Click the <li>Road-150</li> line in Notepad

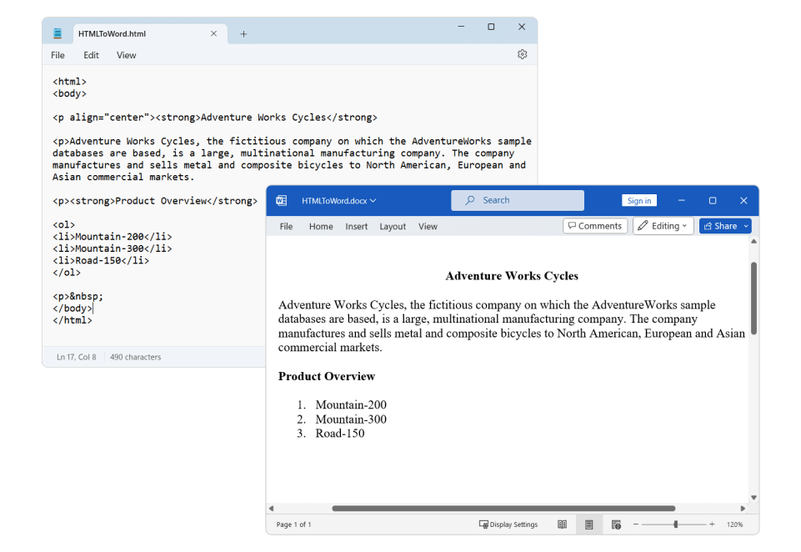click(x=101, y=261)
